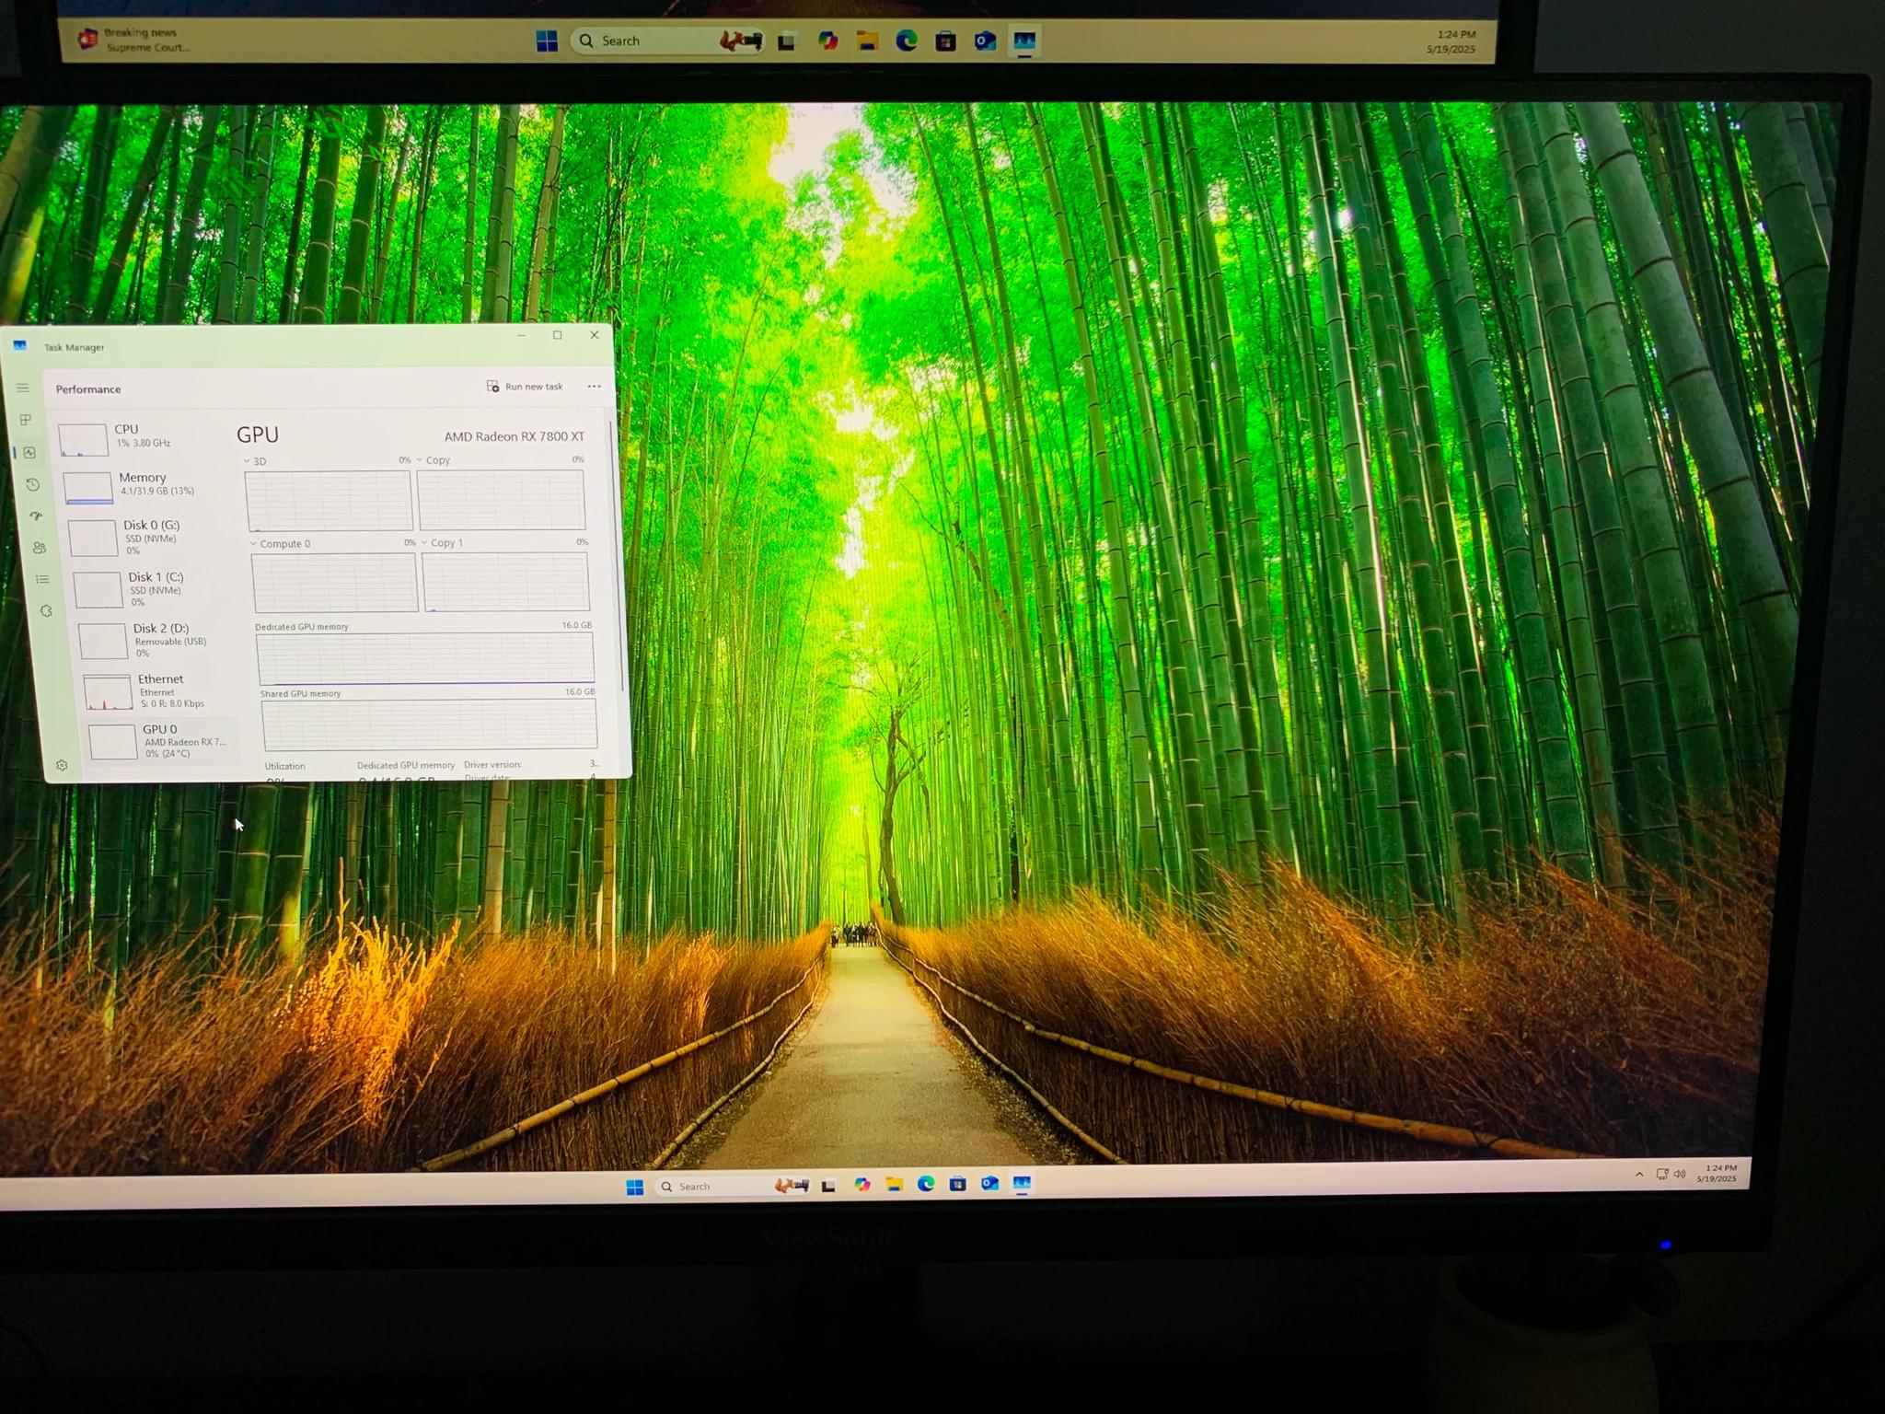This screenshot has width=1885, height=1414.
Task: Open App history page in sidebar
Action: point(33,484)
